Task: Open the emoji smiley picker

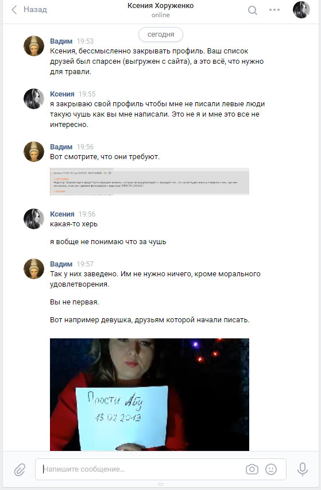Action: tap(270, 469)
